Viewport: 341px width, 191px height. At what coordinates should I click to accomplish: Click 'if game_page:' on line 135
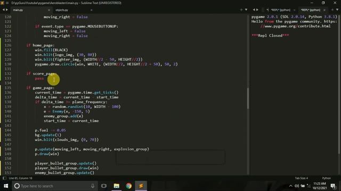tap(40, 88)
